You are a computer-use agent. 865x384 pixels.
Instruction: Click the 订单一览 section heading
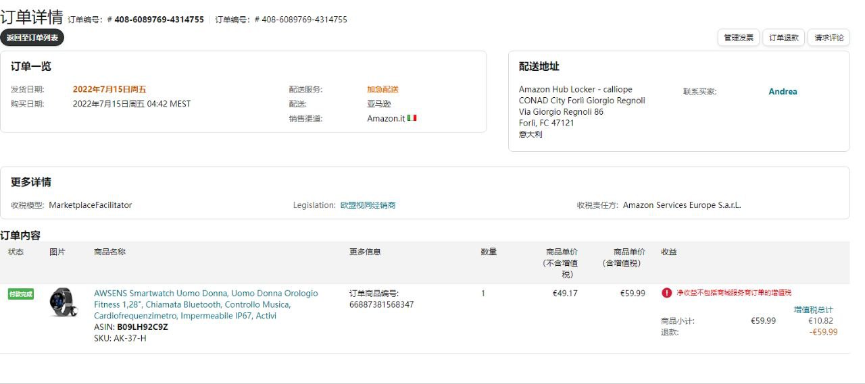[x=31, y=67]
